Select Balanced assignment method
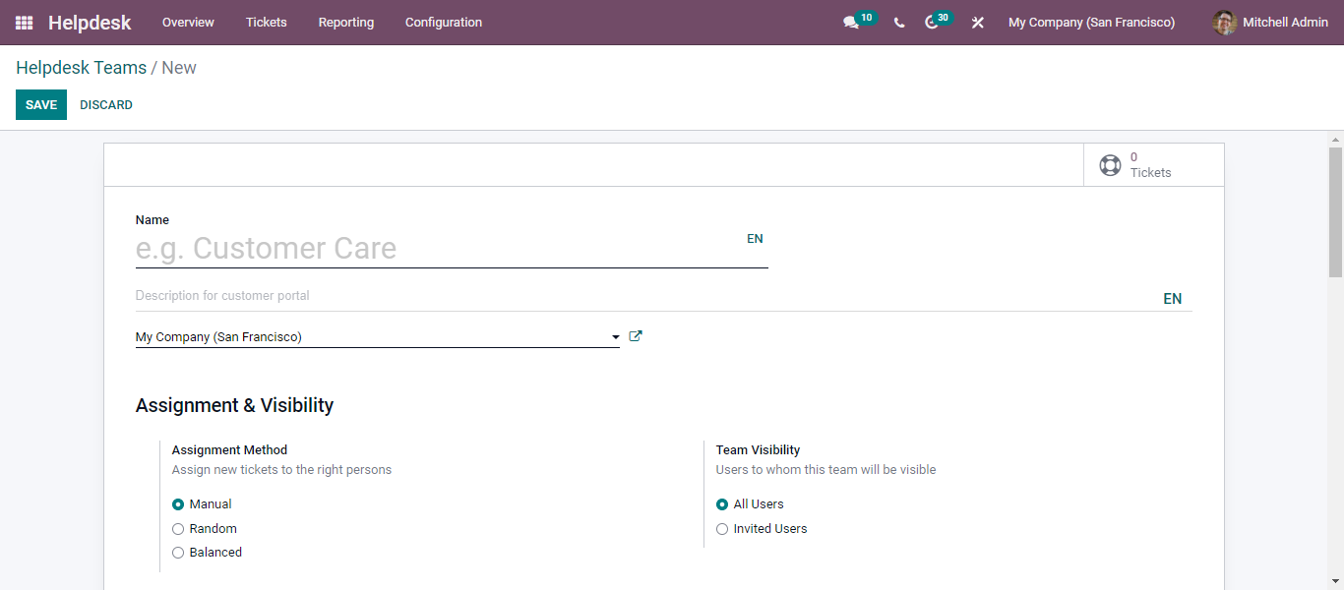The image size is (1344, 590). tap(178, 553)
